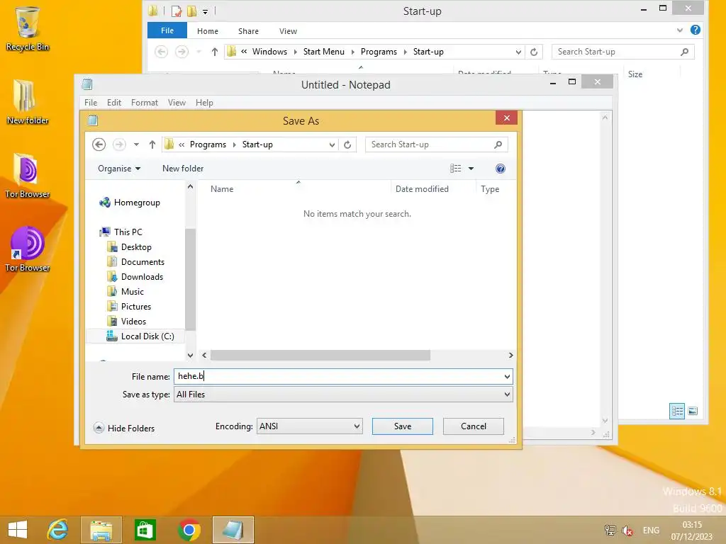Refresh the Save As folder listing
Screen dimensions: 726x544
(347, 144)
